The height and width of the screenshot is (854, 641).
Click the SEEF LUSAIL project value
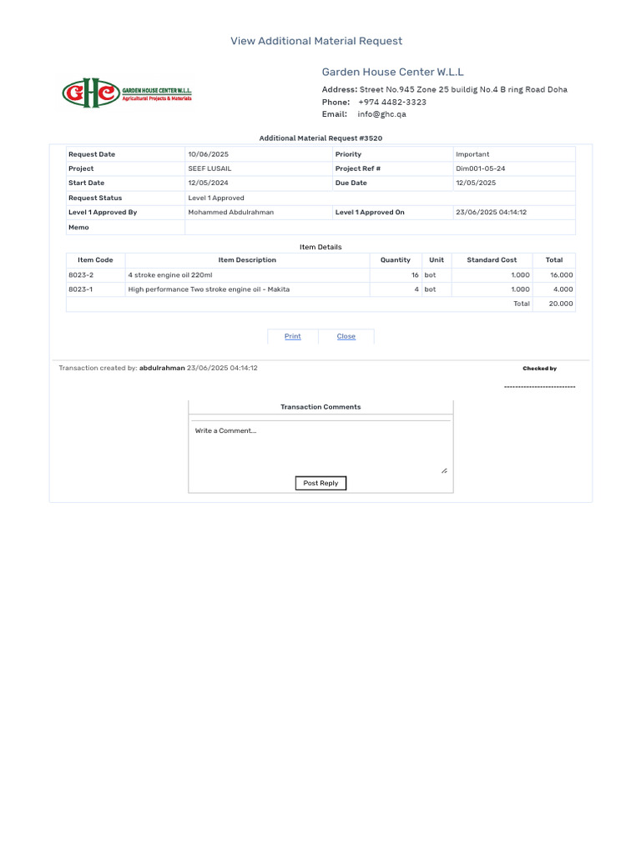click(209, 168)
